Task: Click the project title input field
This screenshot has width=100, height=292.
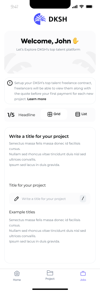Action: (x=50, y=199)
